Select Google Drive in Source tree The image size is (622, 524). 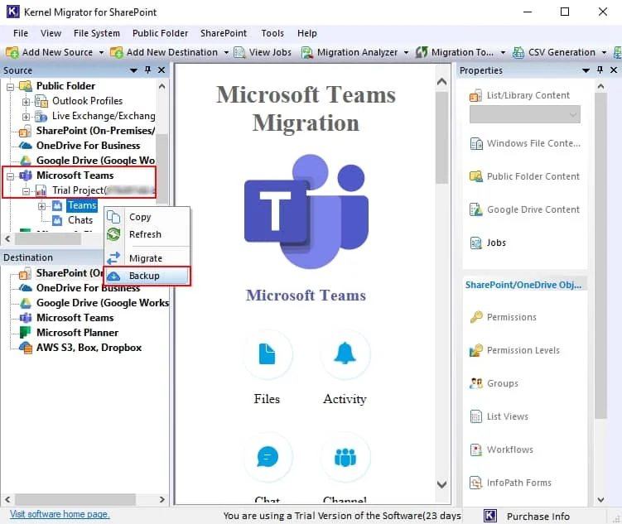click(x=95, y=161)
